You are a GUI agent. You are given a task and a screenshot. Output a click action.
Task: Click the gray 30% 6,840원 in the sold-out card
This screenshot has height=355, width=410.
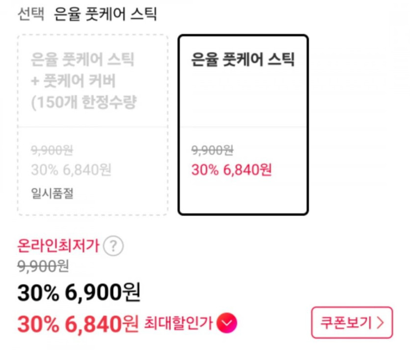tap(71, 170)
